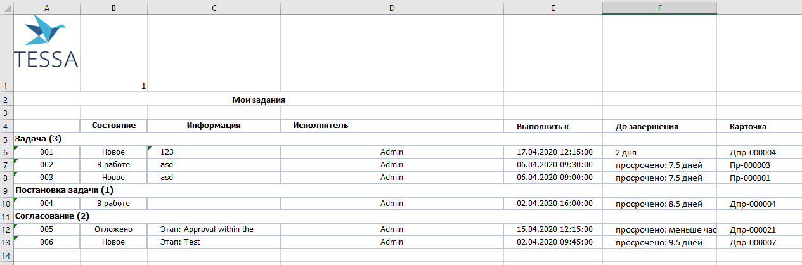Select cell with task number 001
Image resolution: width=802 pixels, height=265 pixels.
47,152
